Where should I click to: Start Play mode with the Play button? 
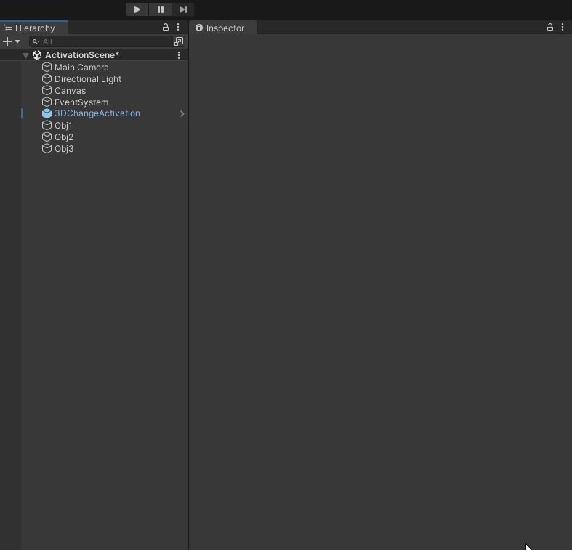point(137,9)
